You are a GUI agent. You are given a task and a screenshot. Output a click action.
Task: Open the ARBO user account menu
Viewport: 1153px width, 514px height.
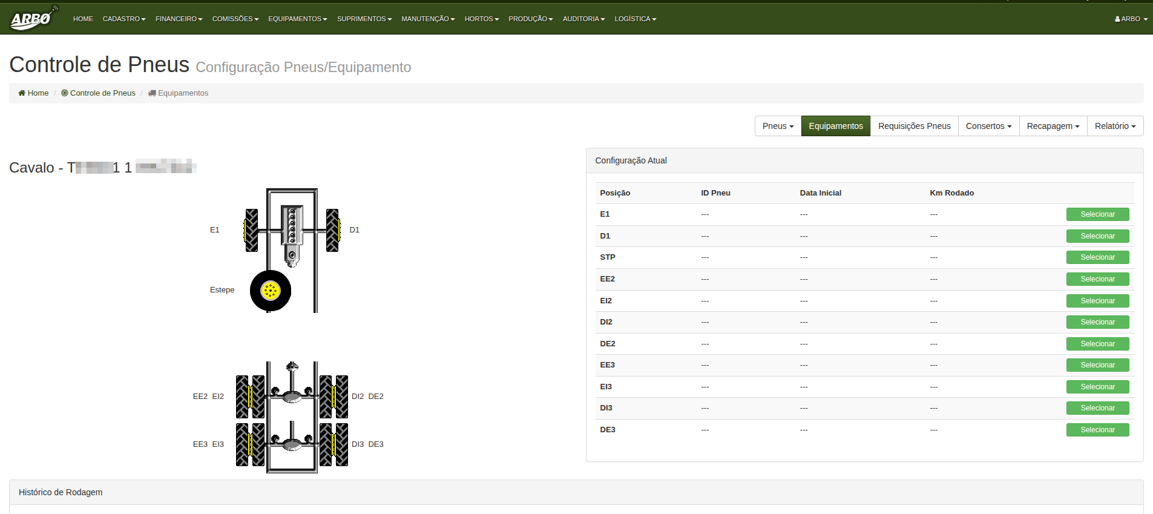[x=1131, y=19]
